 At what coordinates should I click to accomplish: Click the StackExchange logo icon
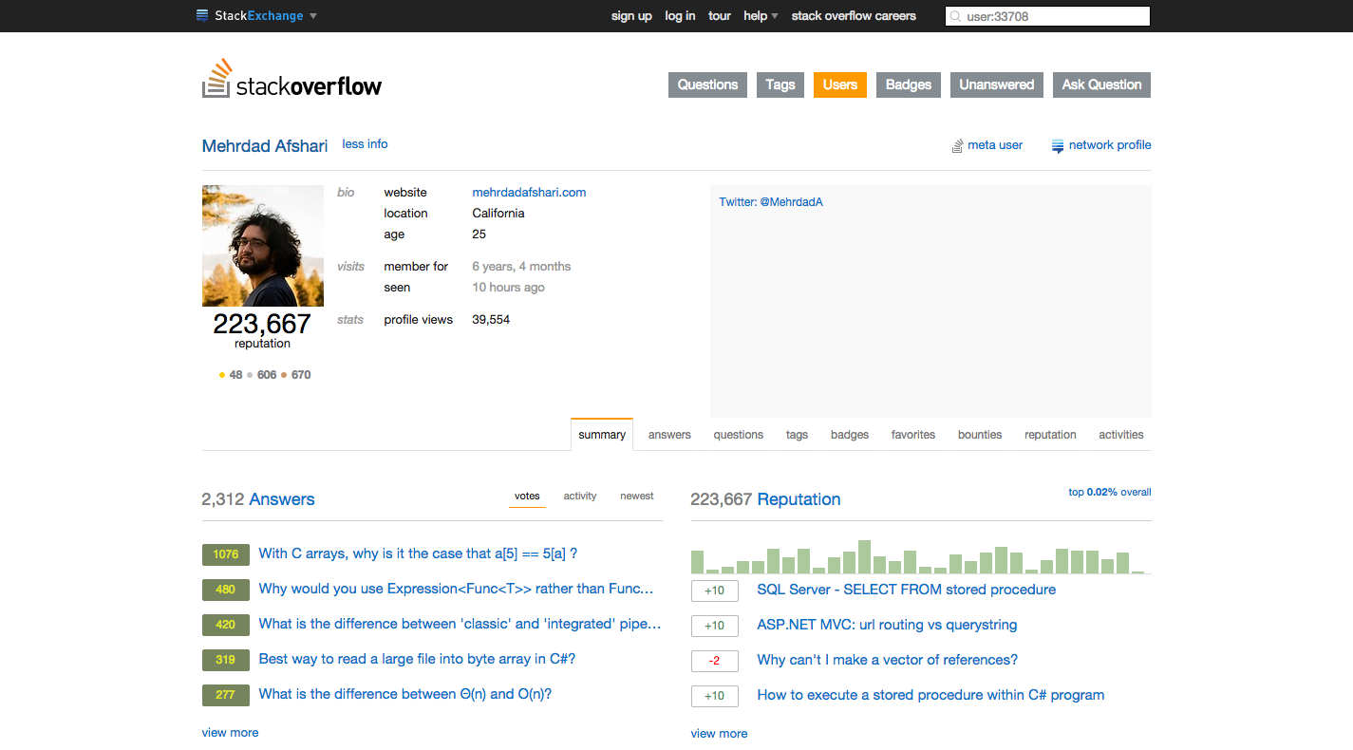(202, 15)
